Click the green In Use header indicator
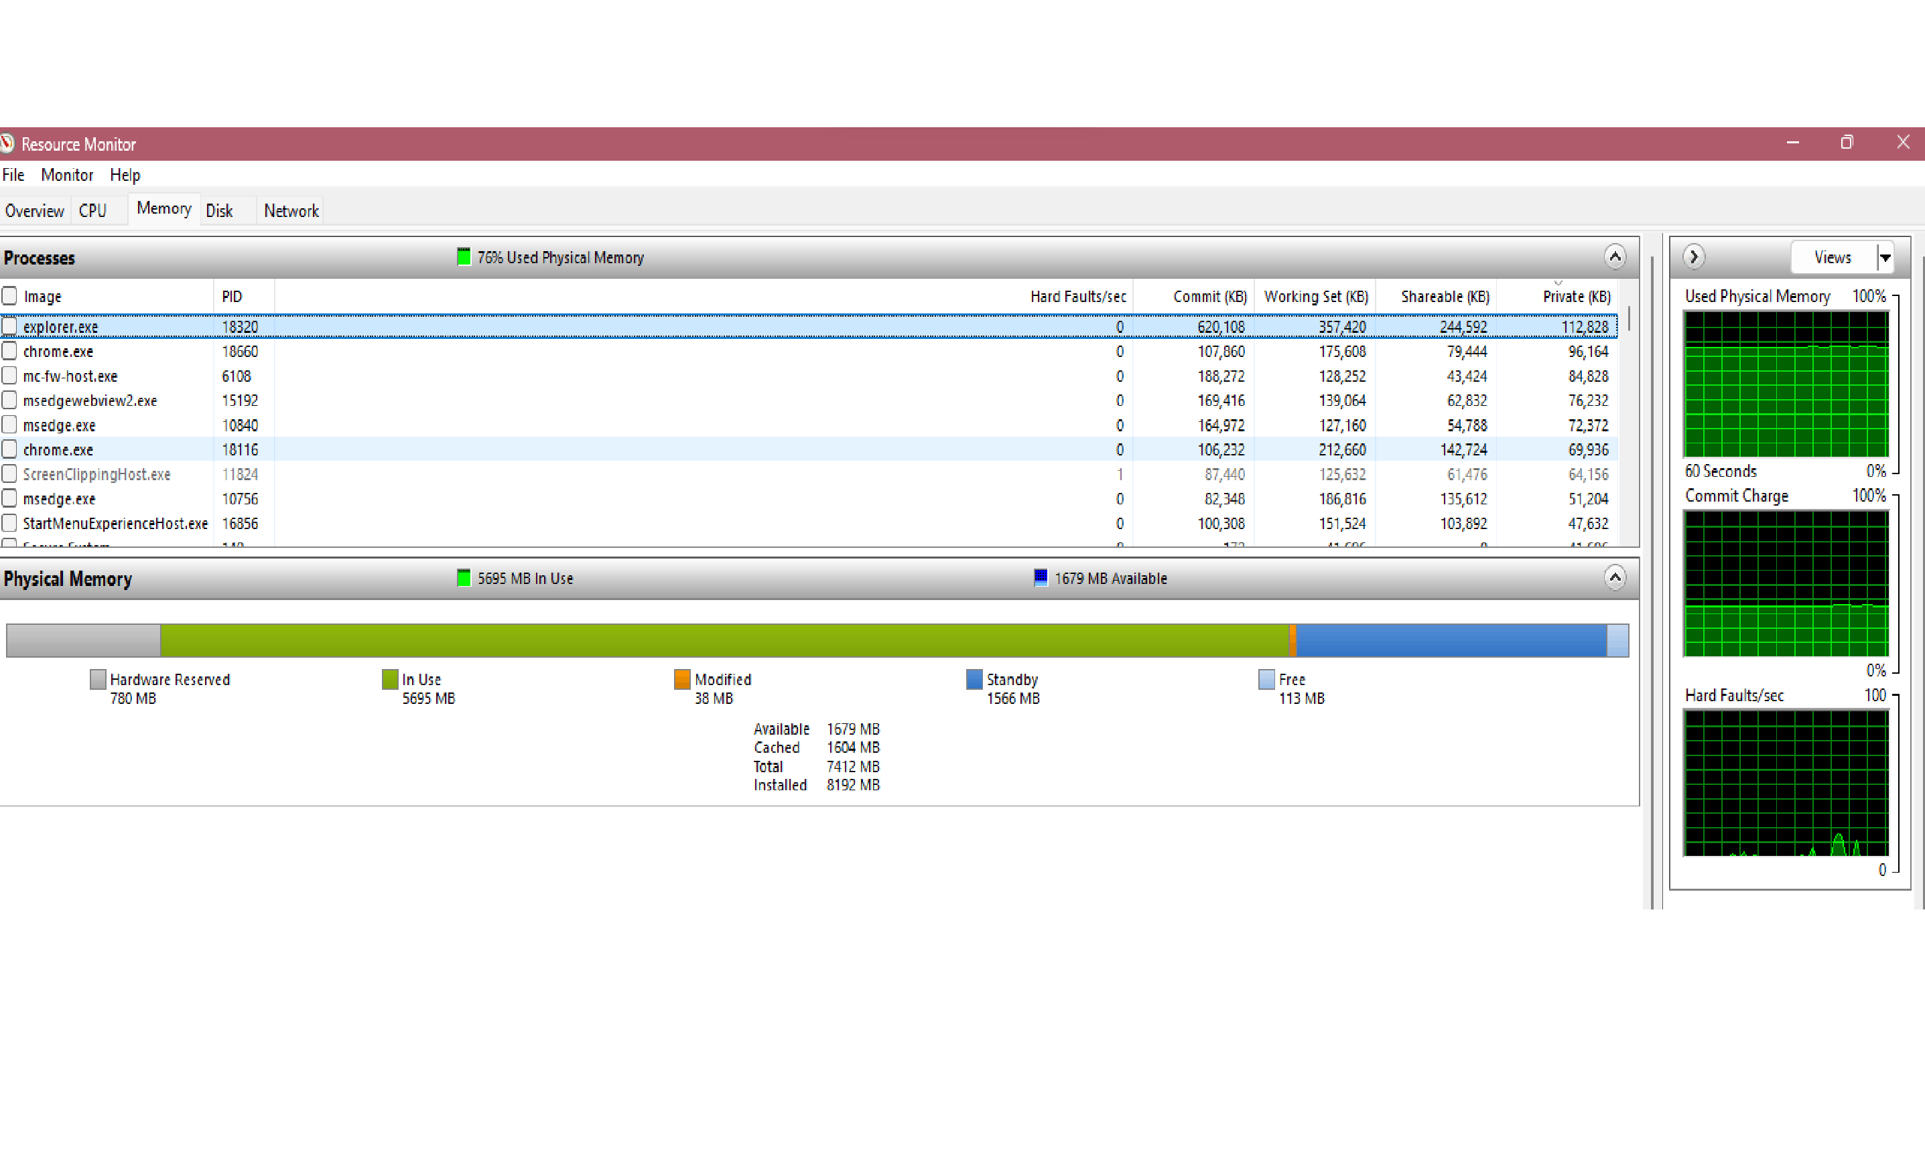The image size is (1925, 1172). tap(463, 578)
